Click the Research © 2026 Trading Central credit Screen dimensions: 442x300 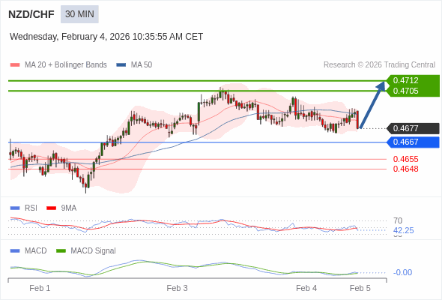(x=379, y=65)
